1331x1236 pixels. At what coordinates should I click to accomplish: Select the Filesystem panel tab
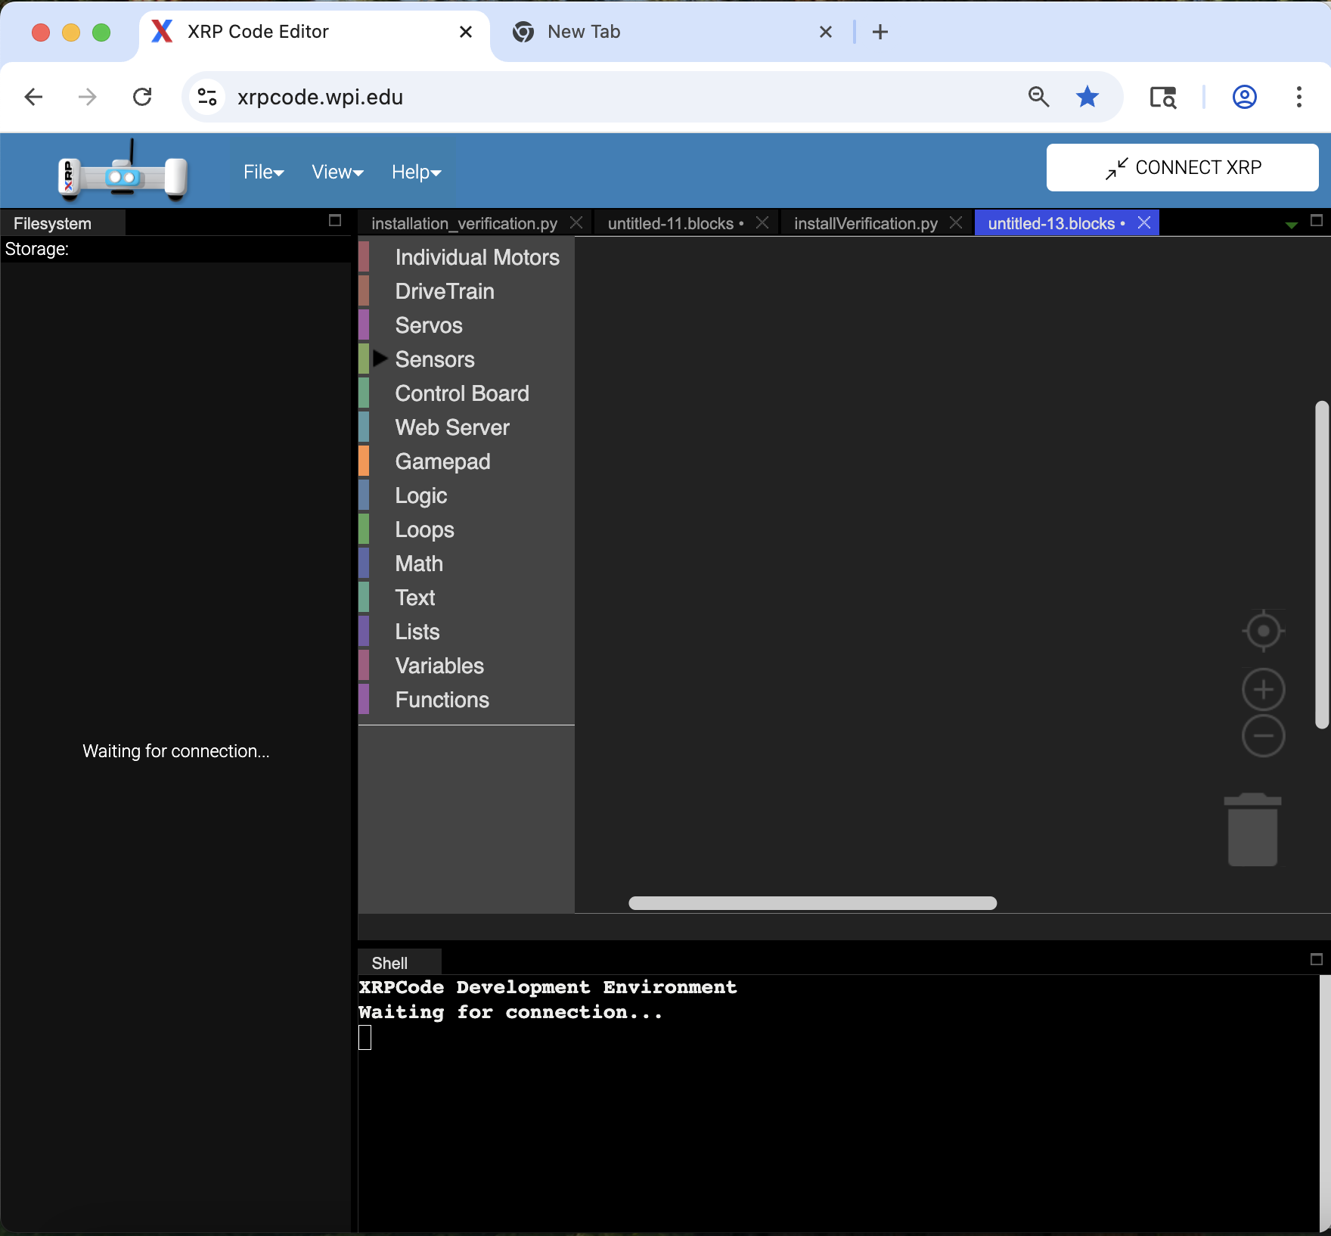63,223
